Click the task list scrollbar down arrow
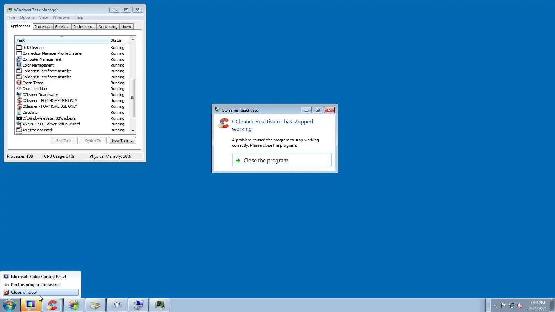 point(133,131)
